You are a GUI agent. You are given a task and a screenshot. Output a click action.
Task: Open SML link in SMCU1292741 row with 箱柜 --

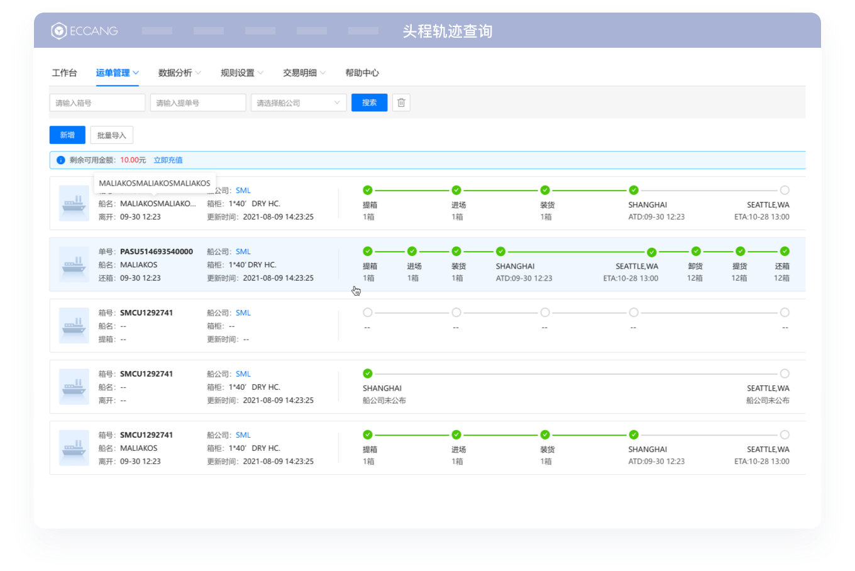pos(243,313)
